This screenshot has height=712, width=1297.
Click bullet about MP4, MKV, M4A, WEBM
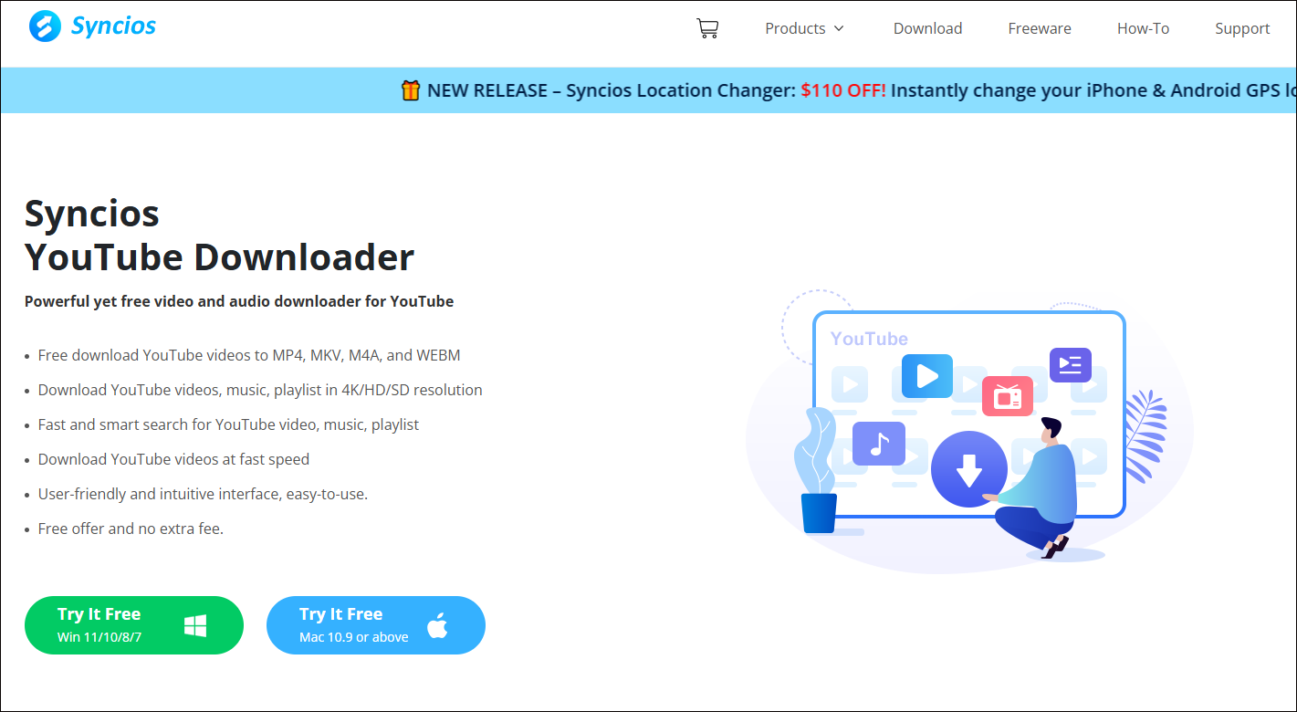point(249,355)
